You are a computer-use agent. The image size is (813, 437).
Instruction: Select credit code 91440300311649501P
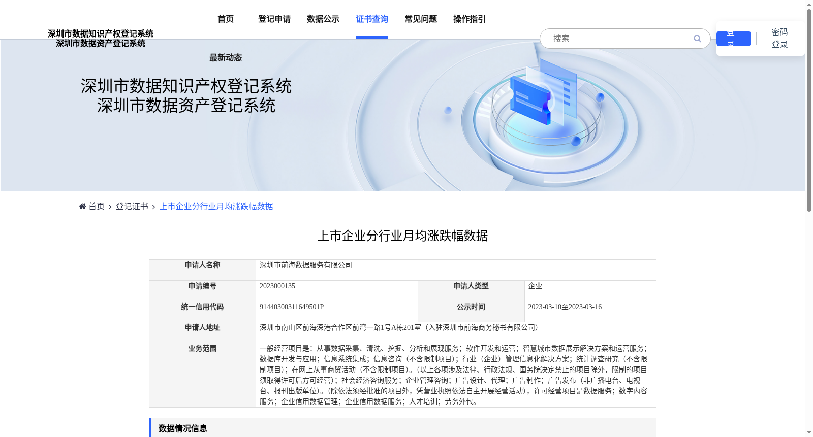coord(292,307)
